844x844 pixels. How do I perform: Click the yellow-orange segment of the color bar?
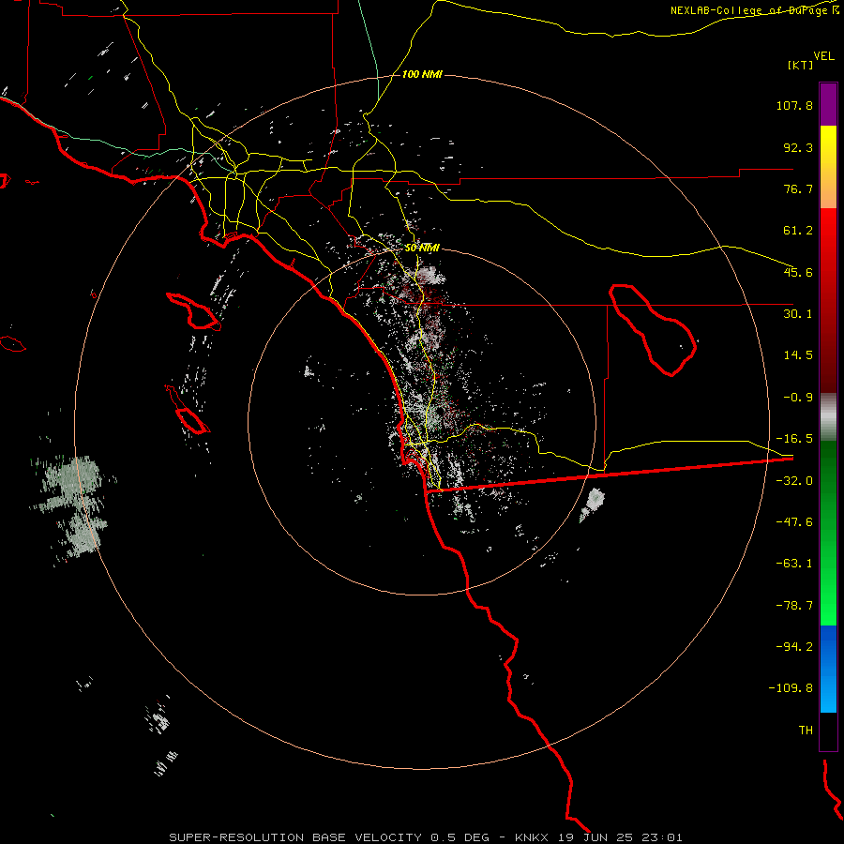click(x=828, y=167)
